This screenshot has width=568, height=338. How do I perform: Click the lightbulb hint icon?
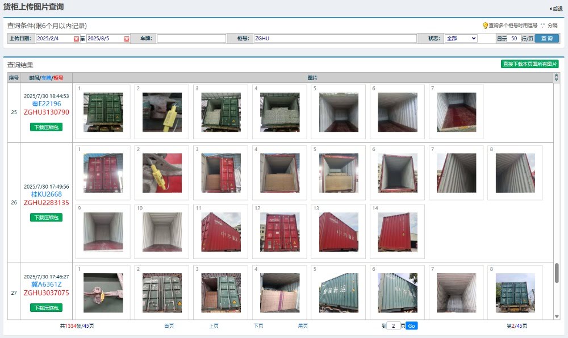coord(485,26)
